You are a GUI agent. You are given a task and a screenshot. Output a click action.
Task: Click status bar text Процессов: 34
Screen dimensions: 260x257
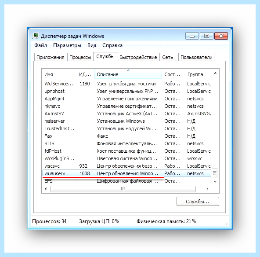click(49, 221)
